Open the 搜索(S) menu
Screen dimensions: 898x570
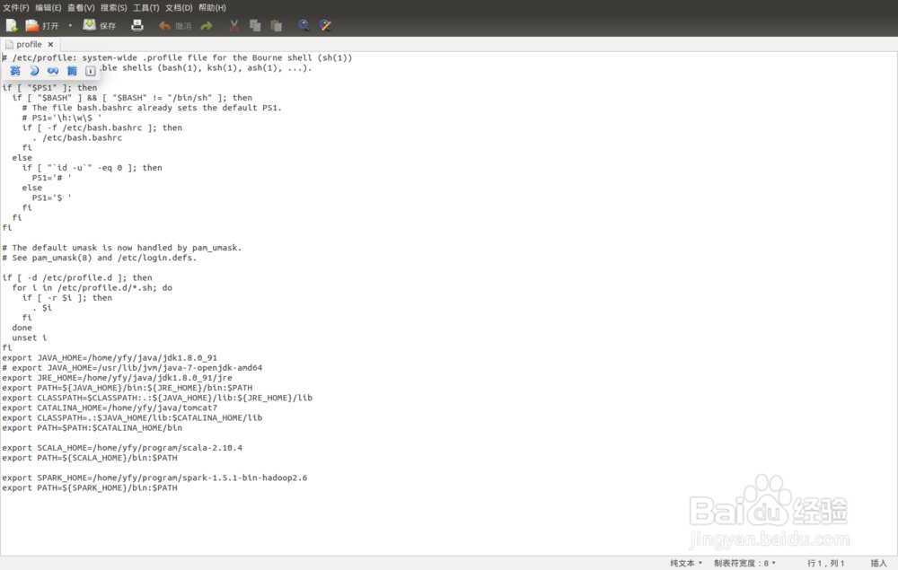point(113,7)
